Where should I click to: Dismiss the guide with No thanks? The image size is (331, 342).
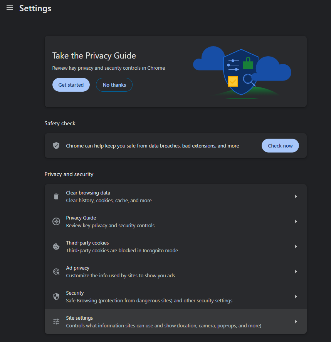coord(114,85)
